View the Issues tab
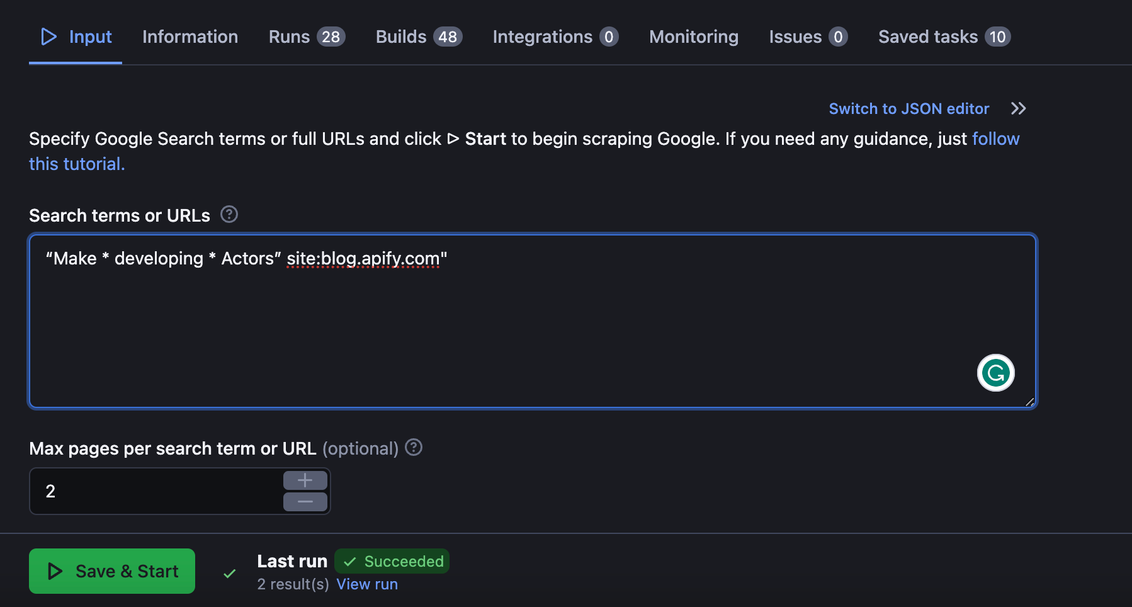 pos(808,37)
